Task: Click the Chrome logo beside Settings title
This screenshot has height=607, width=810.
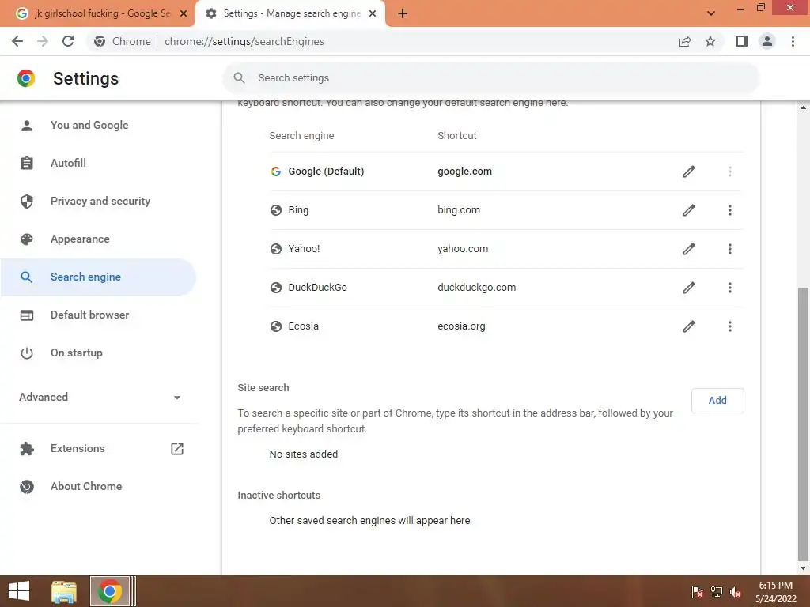Action: (x=26, y=78)
